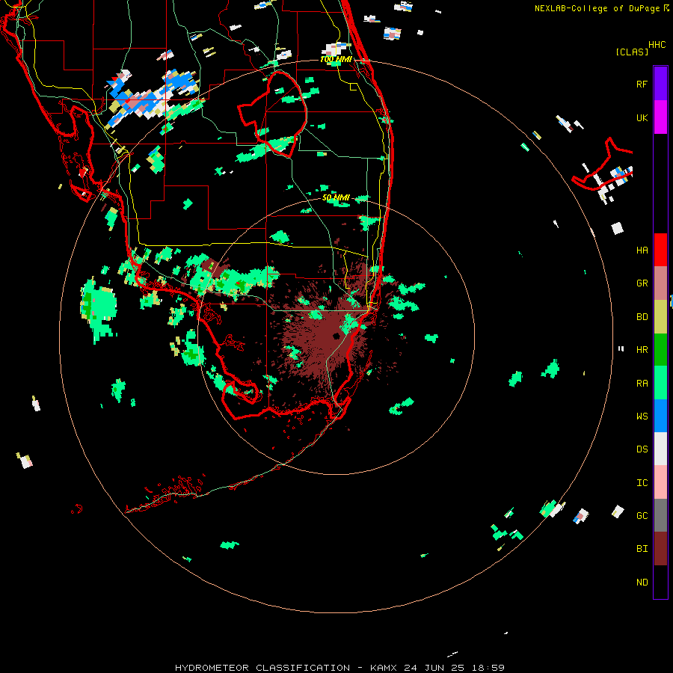Click the KAMX radar site black dot
673x673 pixels.
[x=336, y=336]
